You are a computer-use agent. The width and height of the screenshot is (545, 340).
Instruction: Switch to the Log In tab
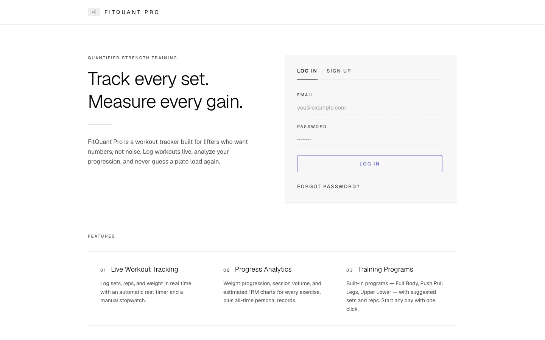(307, 71)
